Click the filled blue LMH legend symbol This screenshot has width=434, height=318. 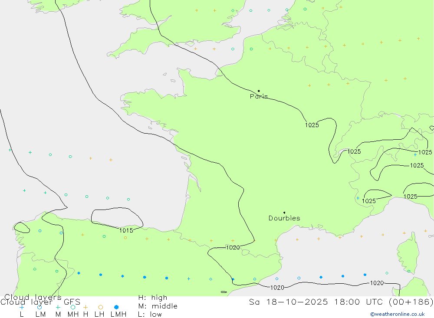coord(116,307)
